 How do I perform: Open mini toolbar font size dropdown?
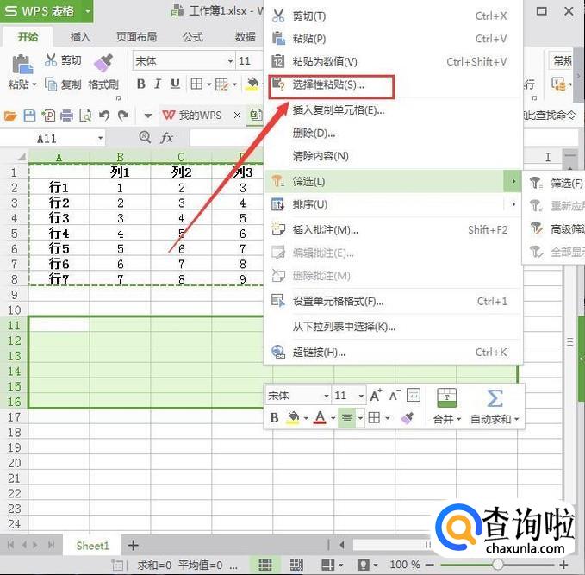point(361,396)
